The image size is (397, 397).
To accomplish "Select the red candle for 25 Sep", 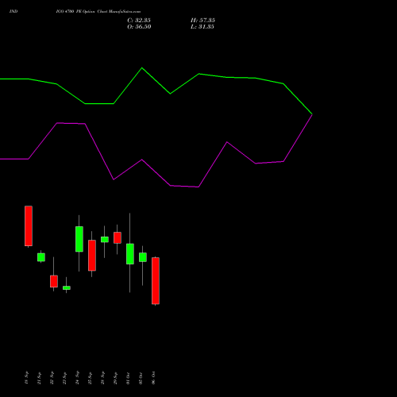I will coord(92,256).
